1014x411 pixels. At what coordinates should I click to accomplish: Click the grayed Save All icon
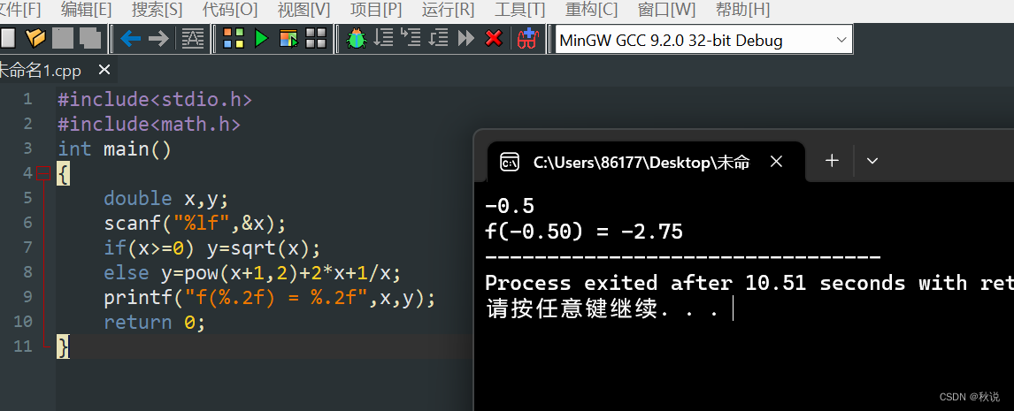(x=90, y=38)
